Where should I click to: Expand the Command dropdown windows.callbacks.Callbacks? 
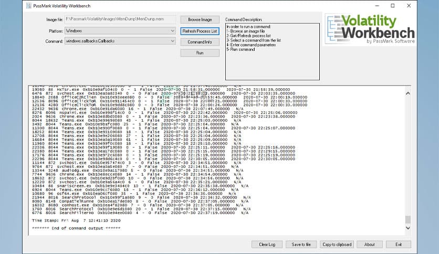[x=120, y=41]
